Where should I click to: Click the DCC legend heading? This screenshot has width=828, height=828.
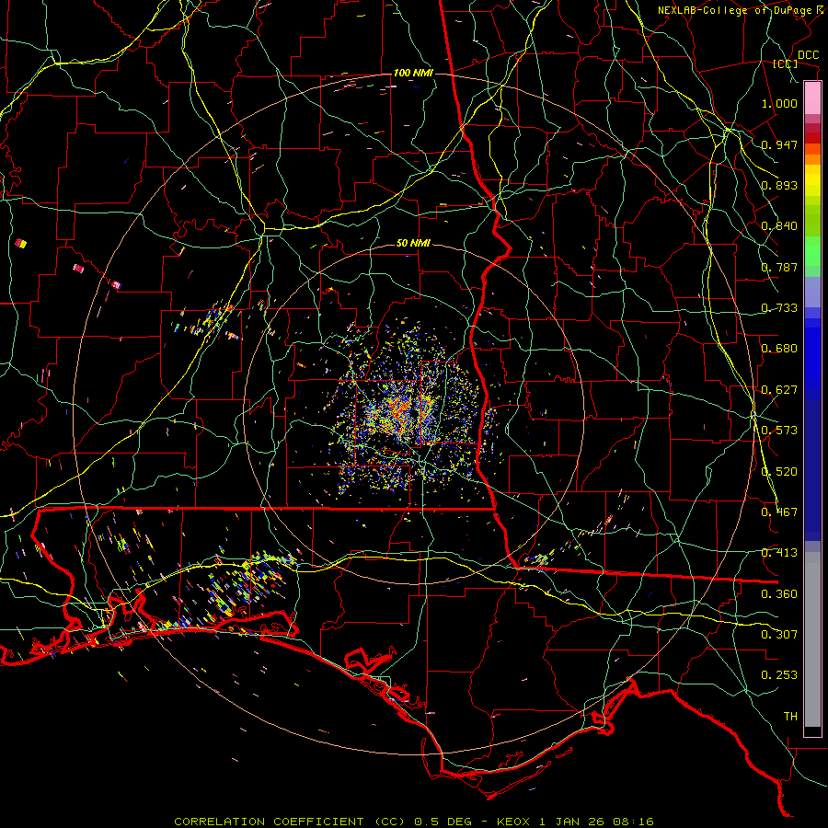click(808, 54)
